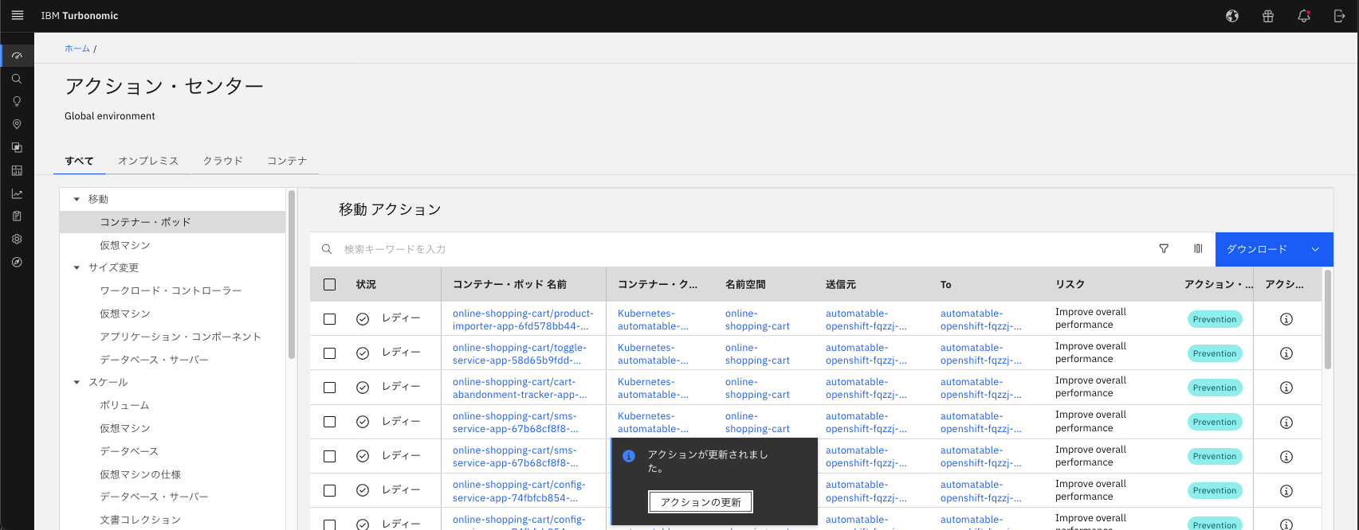This screenshot has height=530, width=1359.
Task: Click the notifications bell icon
Action: click(1304, 16)
